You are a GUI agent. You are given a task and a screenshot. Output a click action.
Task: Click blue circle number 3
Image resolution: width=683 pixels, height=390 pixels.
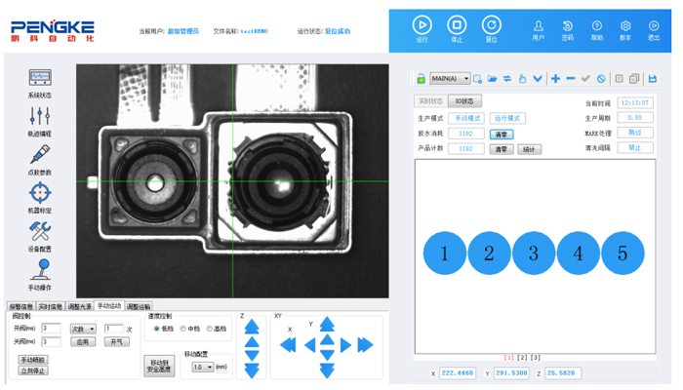534,253
